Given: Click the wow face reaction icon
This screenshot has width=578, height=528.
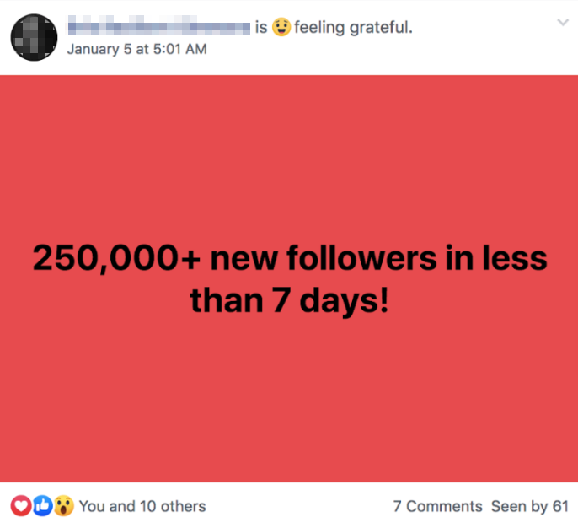Looking at the screenshot, I should point(63,506).
